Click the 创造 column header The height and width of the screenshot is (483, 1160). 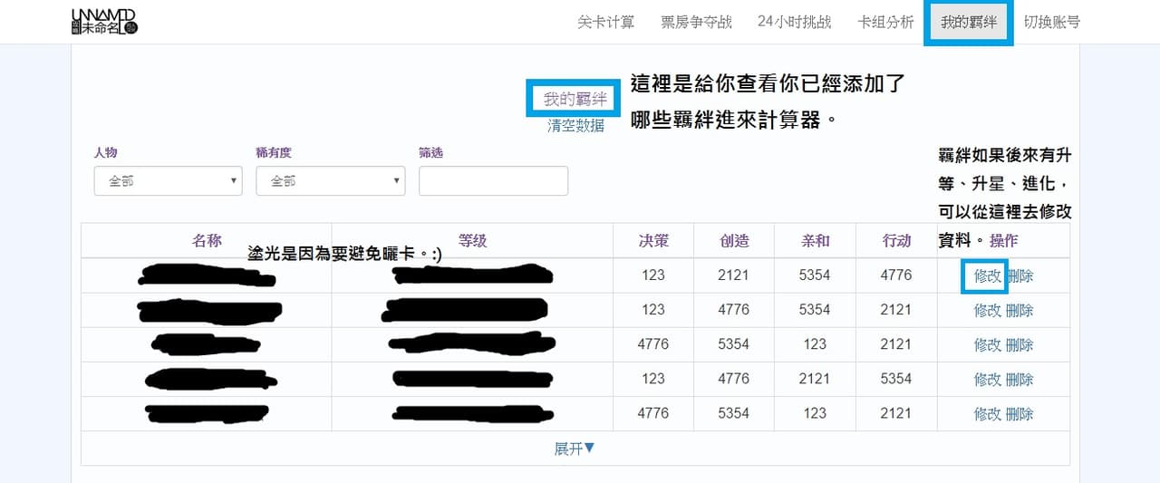[734, 240]
